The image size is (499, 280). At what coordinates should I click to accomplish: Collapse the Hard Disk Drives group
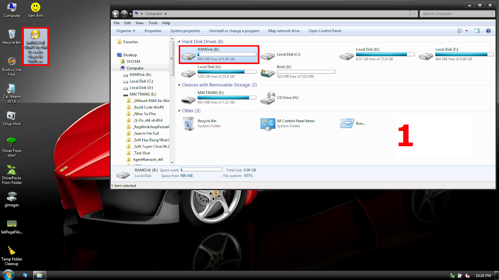coord(179,42)
